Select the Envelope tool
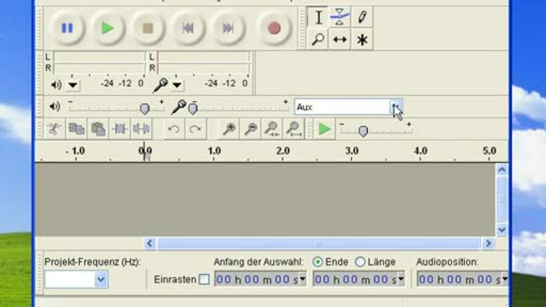Image resolution: width=546 pixels, height=307 pixels. pos(340,17)
